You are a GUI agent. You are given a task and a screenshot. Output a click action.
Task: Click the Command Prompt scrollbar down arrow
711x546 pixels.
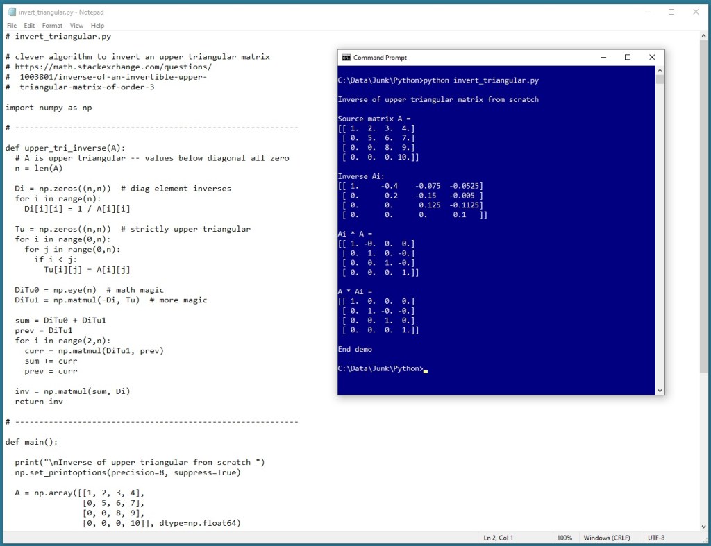[x=658, y=390]
